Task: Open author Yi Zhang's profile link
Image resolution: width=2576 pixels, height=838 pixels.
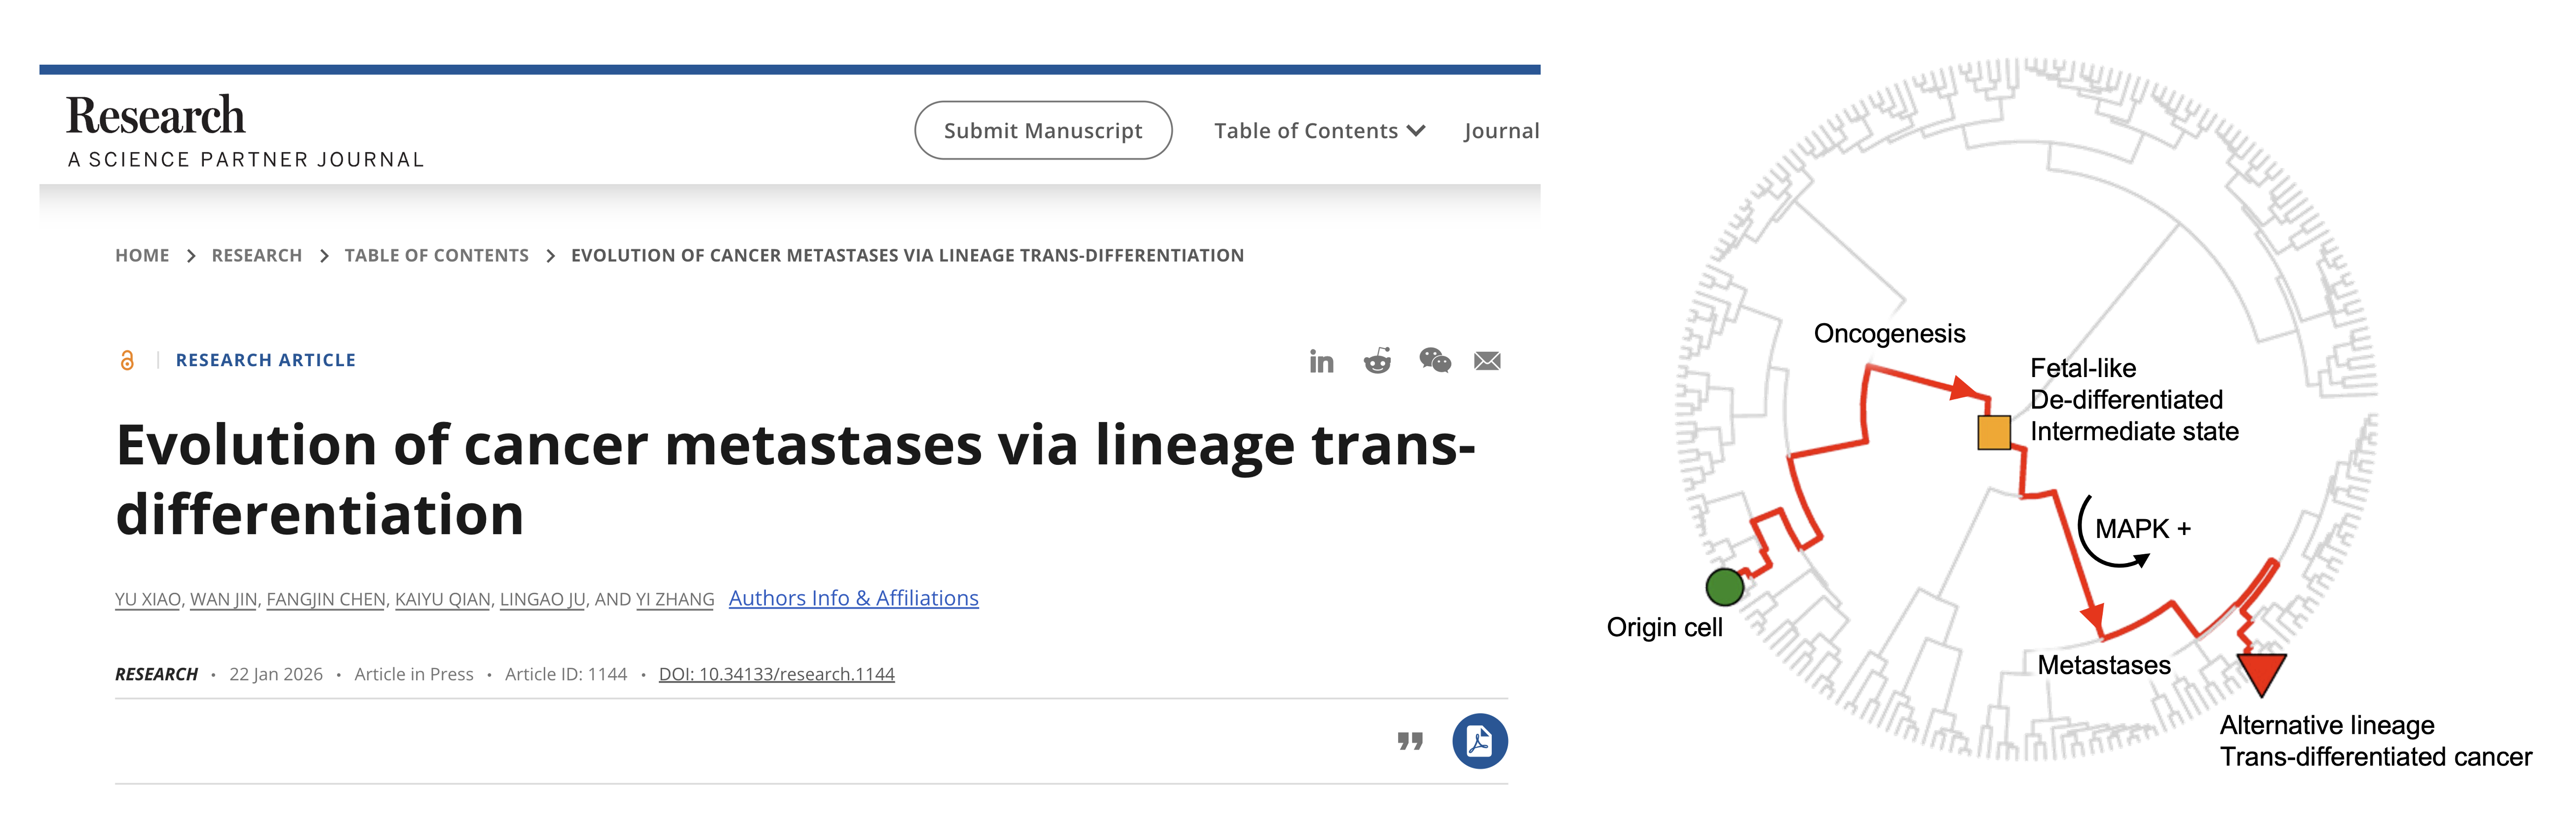Action: (675, 599)
